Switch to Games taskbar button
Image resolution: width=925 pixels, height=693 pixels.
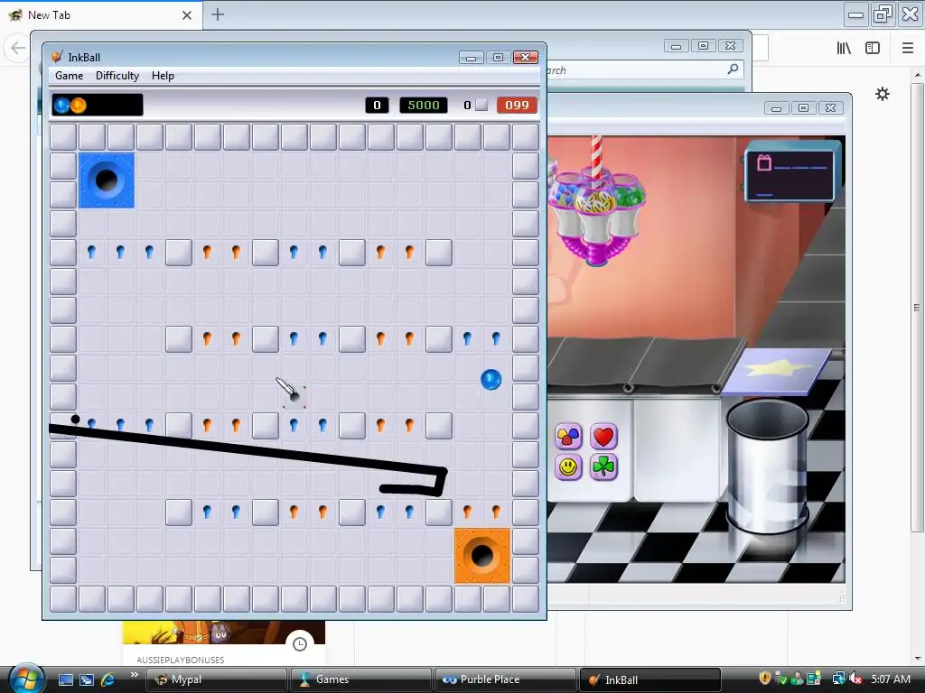click(360, 679)
